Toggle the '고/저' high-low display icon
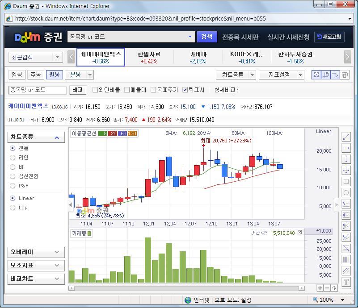Image resolution: width=358 pixels, height=308 pixels. [x=326, y=75]
